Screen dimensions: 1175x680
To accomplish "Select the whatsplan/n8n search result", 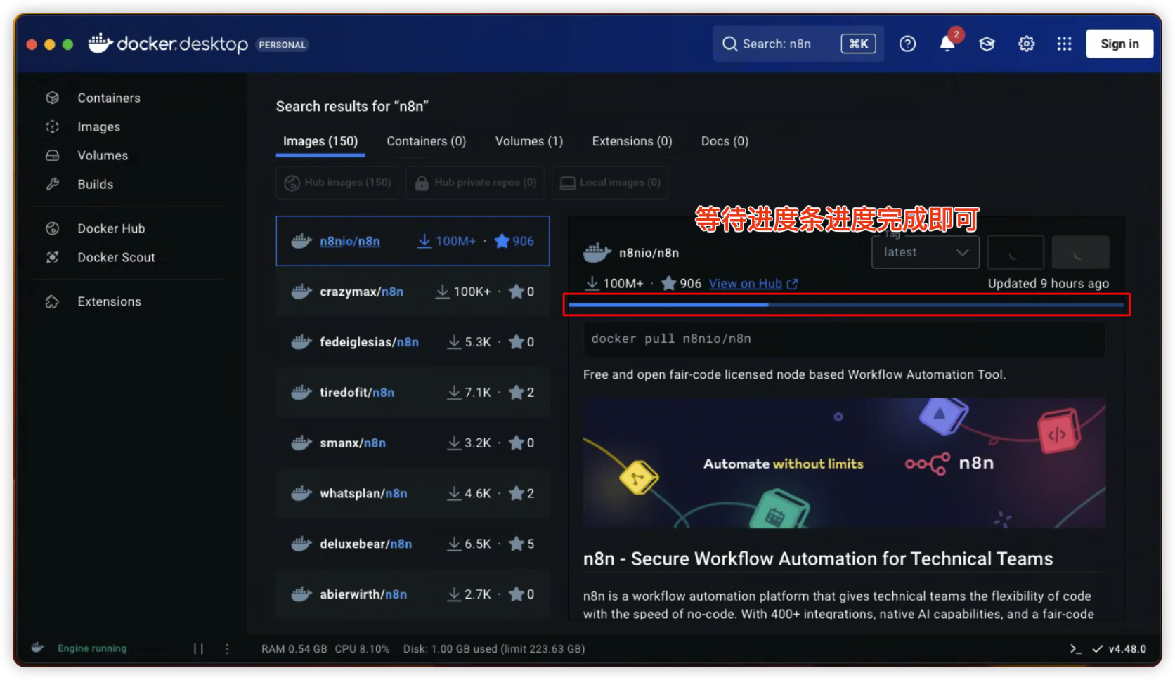I will pos(413,494).
